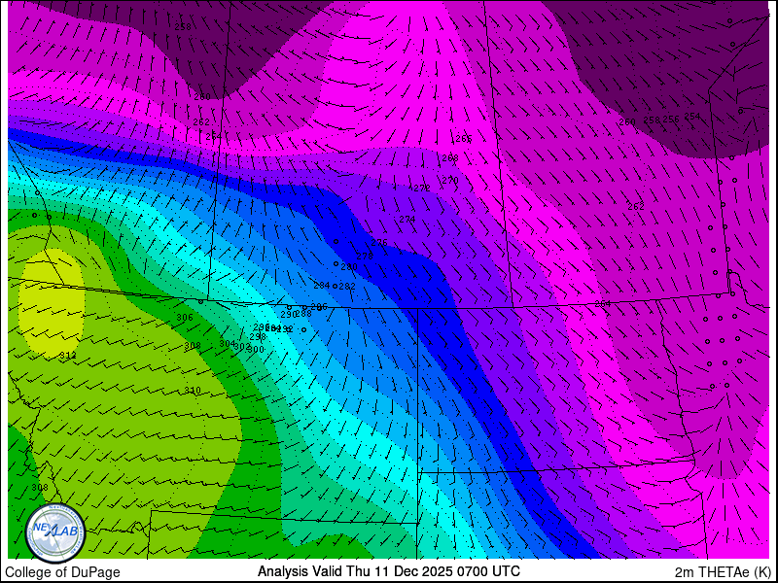Click the '2m THETAe (K)' label
This screenshot has height=583, width=778.
723,571
